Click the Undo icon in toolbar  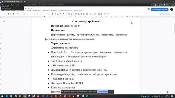point(3,14)
